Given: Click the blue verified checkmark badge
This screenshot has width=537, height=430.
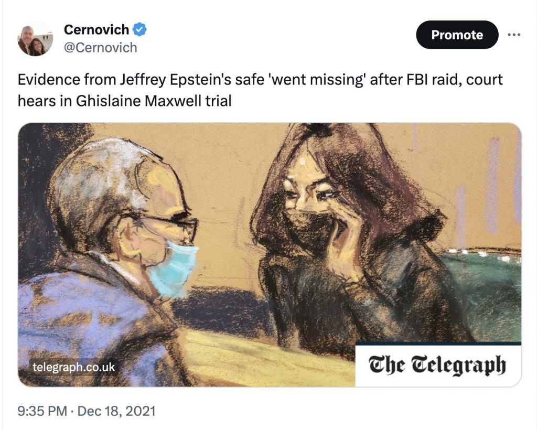Looking at the screenshot, I should 139,29.
